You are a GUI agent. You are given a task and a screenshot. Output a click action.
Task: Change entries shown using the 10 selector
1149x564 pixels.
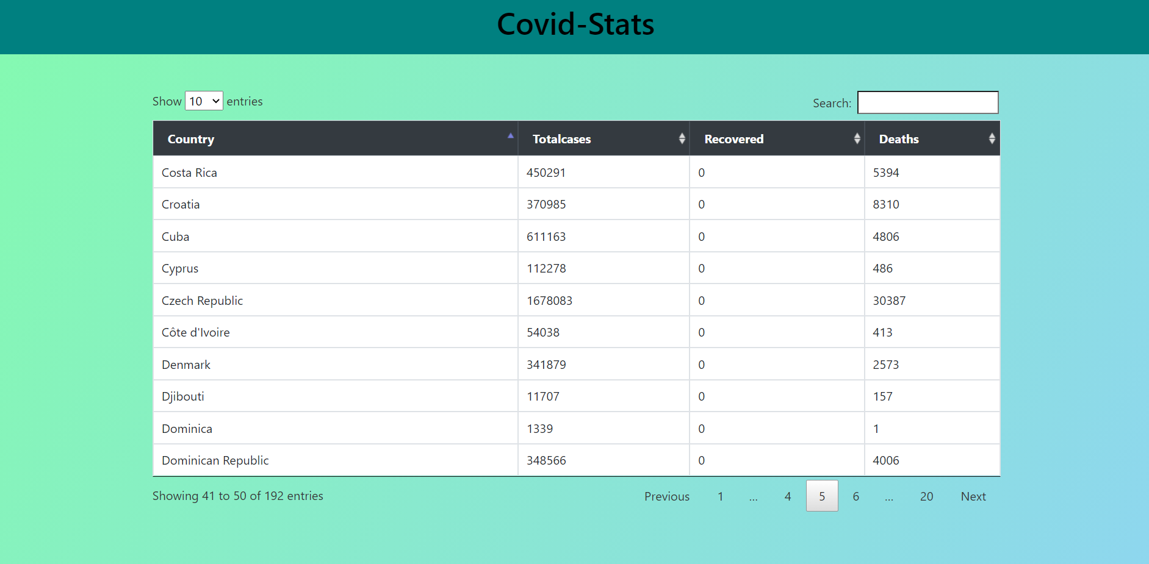coord(204,101)
